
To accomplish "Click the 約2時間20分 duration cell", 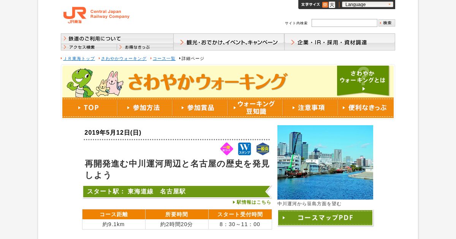I will (177, 224).
